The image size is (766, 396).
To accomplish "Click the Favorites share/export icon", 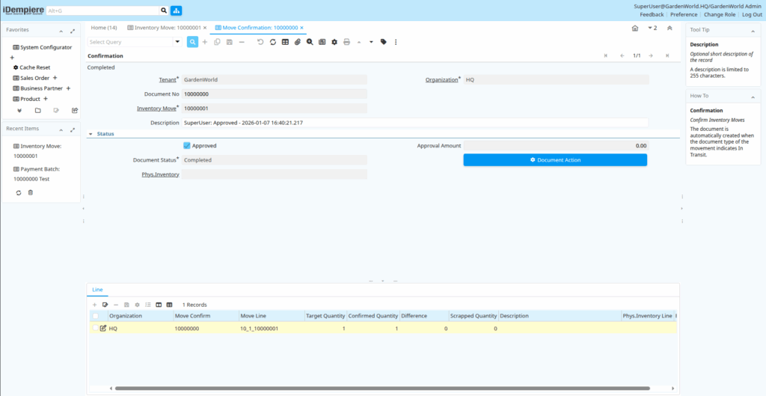I will pos(75,111).
